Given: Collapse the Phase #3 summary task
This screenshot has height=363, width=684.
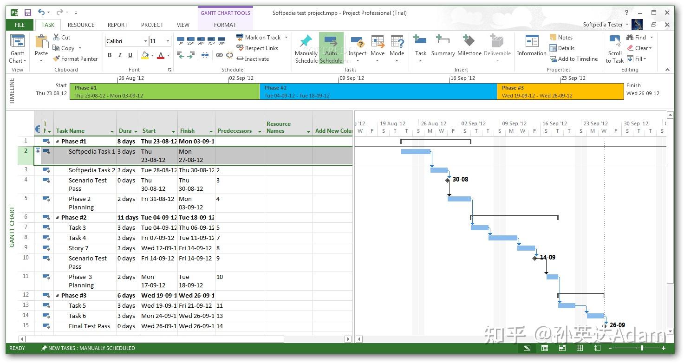Looking at the screenshot, I should [58, 296].
